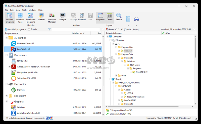Select the FreeCAD.Document registry key

(x=136, y=97)
